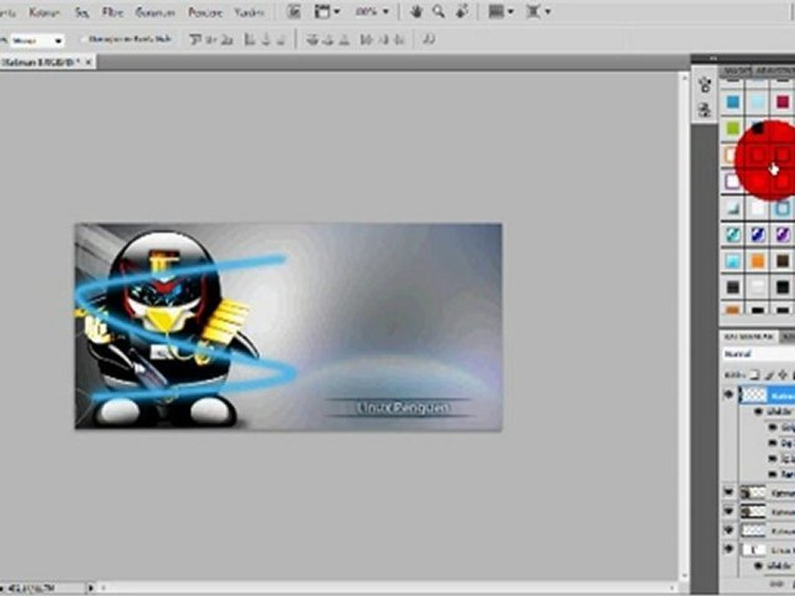The height and width of the screenshot is (596, 795).
Task: Click align horizontal centers icon
Action: [x=266, y=40]
